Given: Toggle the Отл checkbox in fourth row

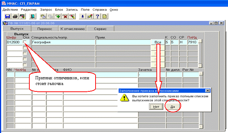Looking at the screenshot, I should coord(25,59).
